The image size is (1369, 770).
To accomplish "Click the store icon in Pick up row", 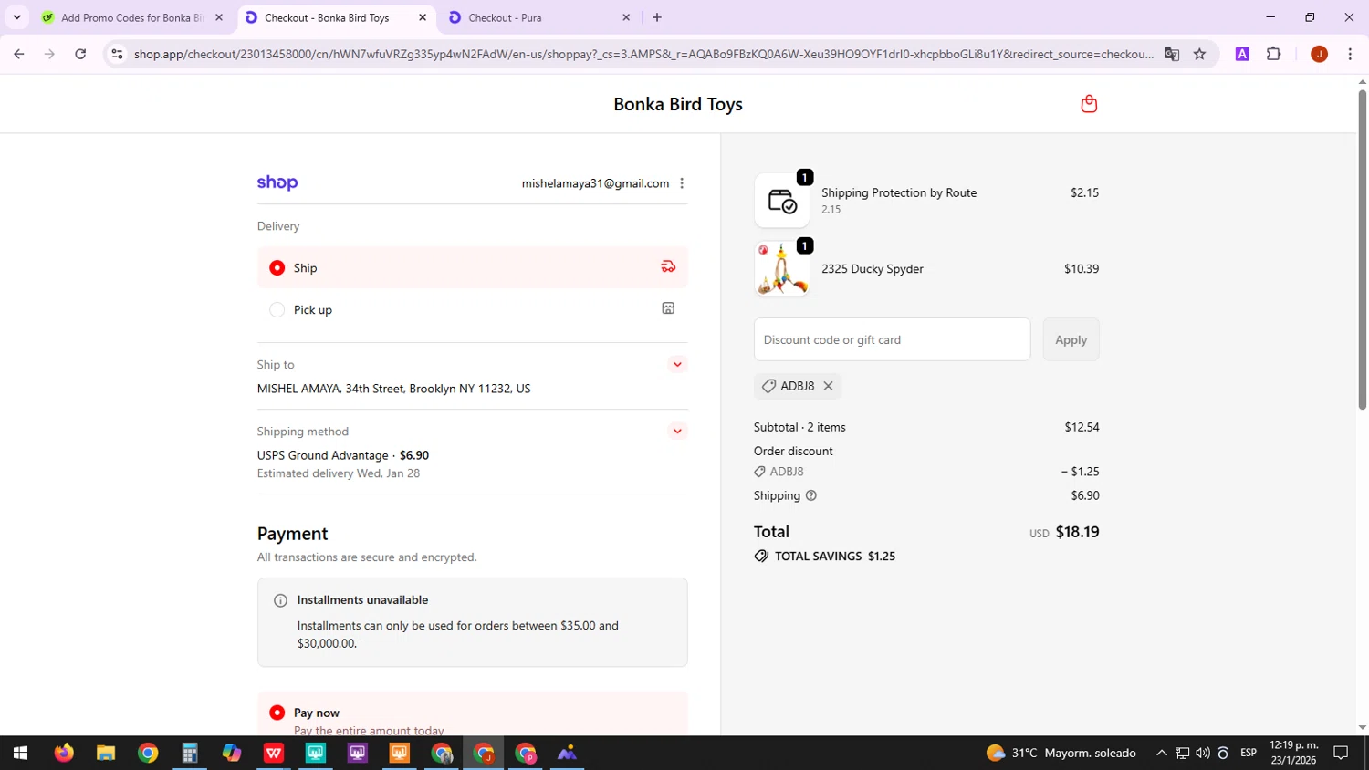I will [668, 308].
